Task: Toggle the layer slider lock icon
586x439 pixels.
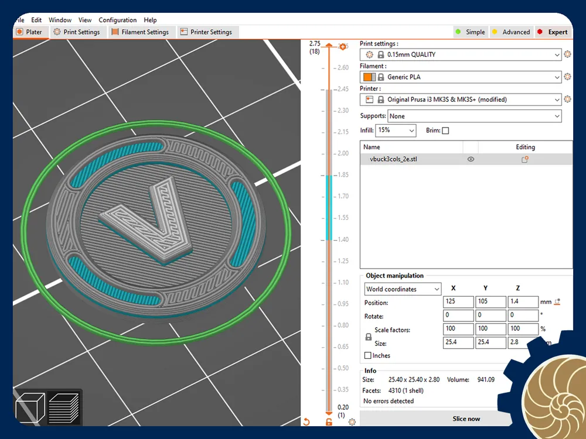Action: (329, 422)
